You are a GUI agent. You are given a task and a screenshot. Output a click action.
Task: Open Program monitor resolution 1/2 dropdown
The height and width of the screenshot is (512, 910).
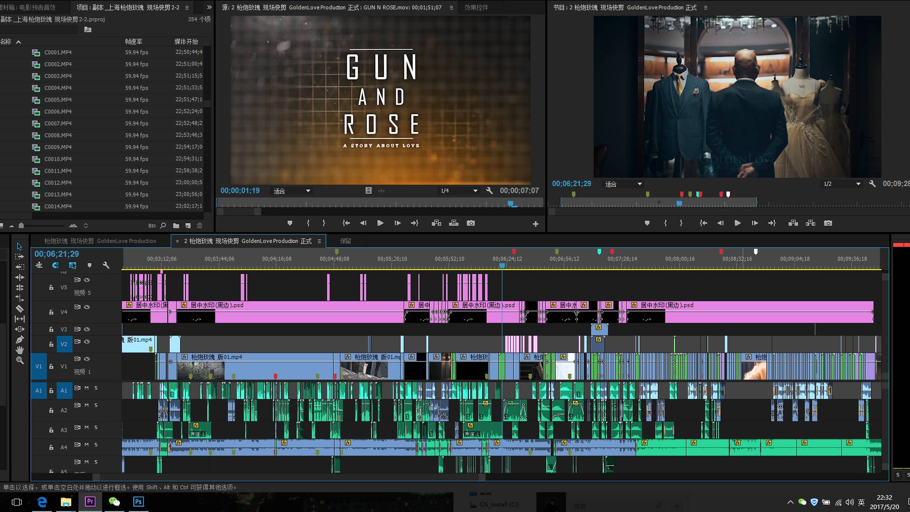[842, 184]
